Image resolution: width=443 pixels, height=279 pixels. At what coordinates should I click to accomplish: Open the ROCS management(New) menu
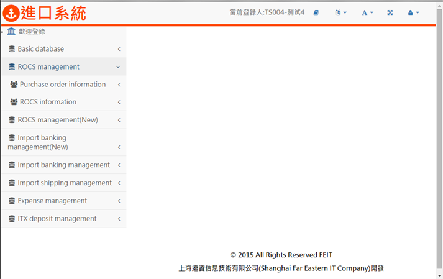57,120
